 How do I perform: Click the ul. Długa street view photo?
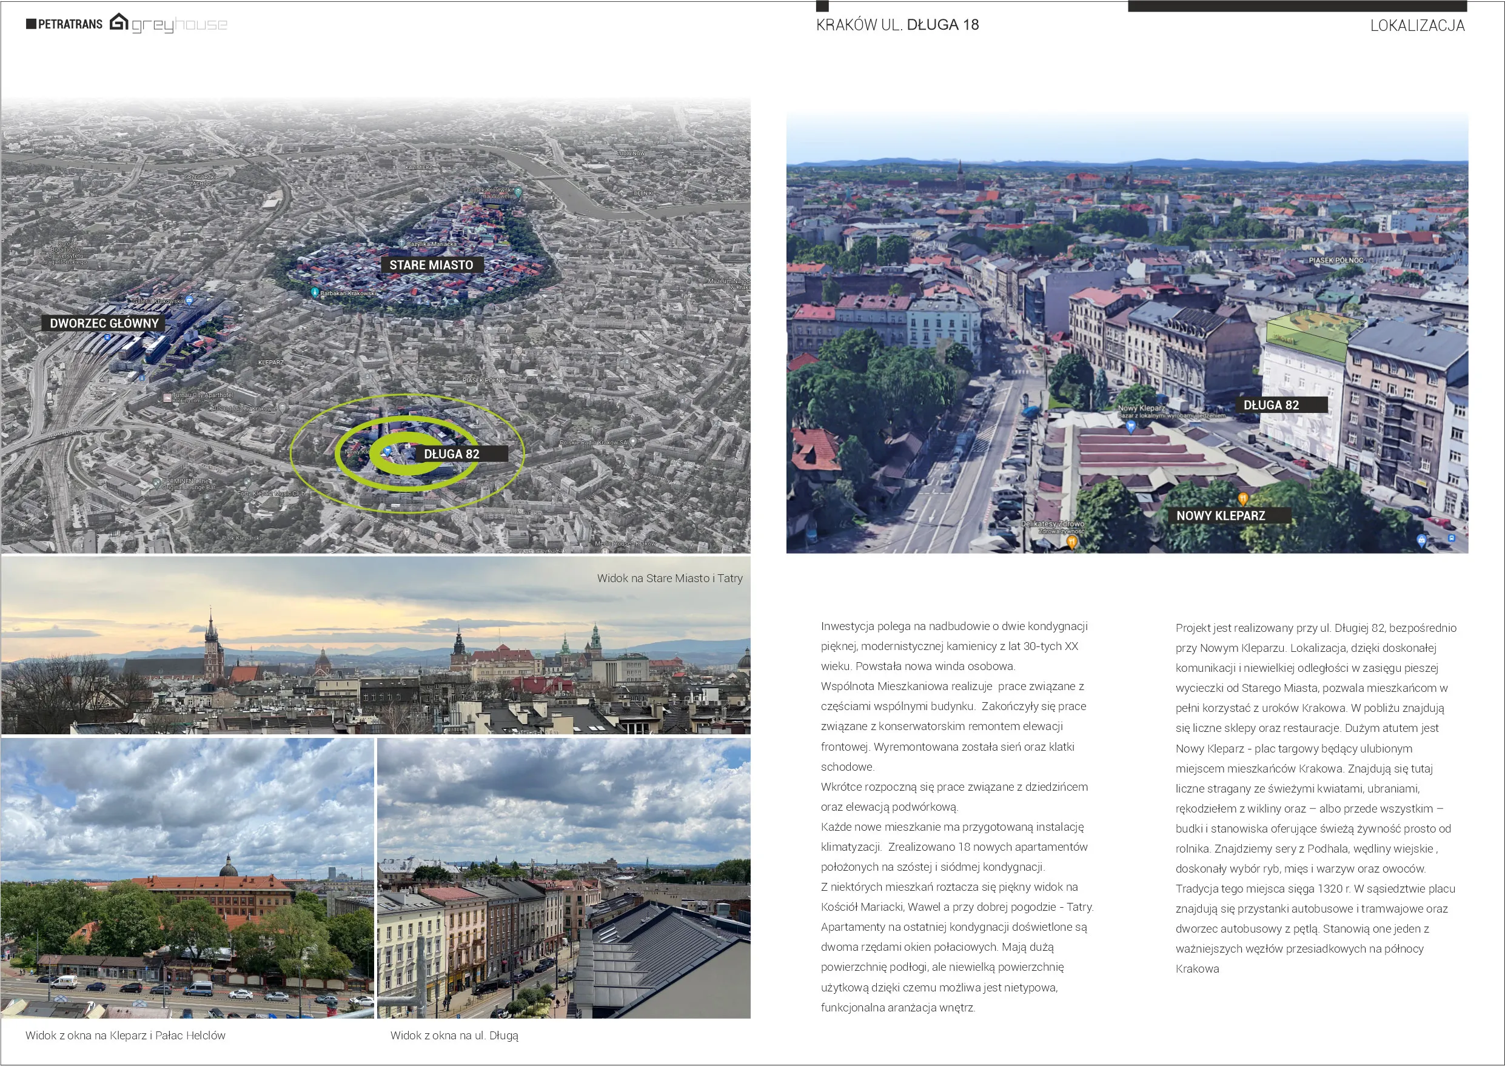[x=563, y=877]
